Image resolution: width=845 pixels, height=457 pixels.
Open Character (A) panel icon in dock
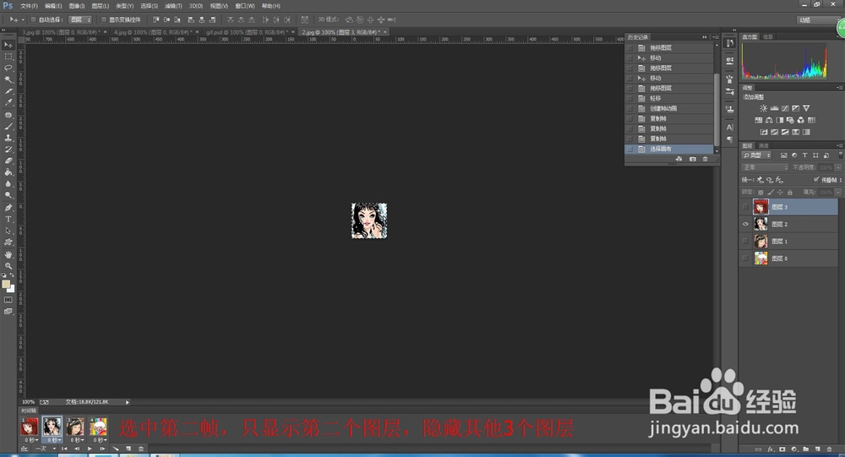tap(730, 128)
